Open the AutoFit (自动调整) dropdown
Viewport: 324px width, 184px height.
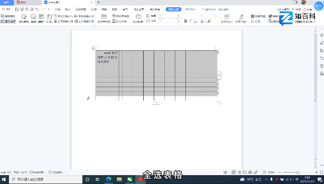tap(139, 19)
